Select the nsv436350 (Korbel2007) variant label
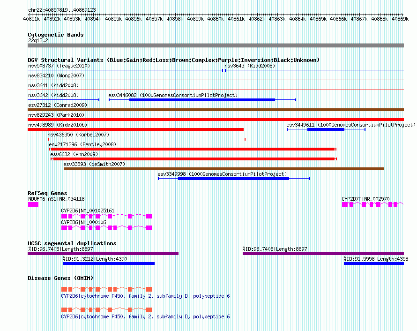The image size is (417, 331). pyautogui.click(x=78, y=135)
